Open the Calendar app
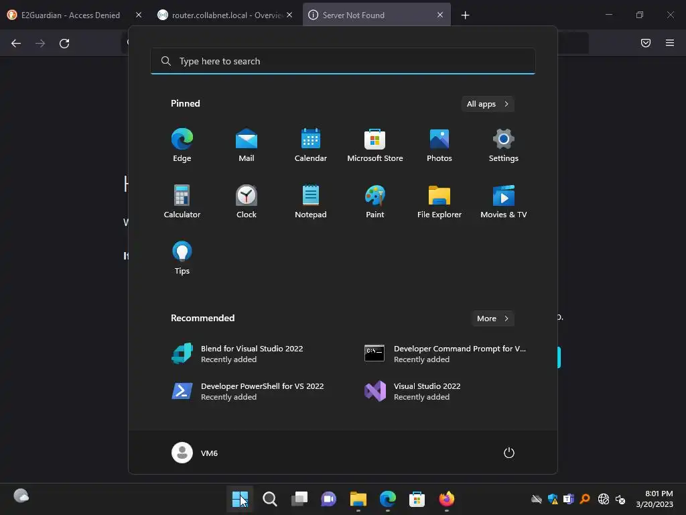 click(311, 146)
